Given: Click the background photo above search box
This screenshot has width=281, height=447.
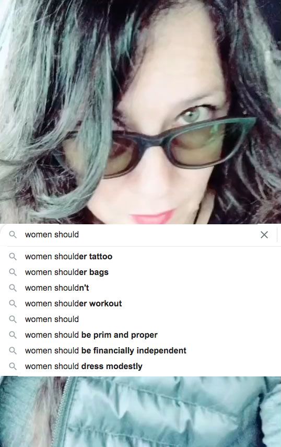Looking at the screenshot, I should [x=140, y=112].
